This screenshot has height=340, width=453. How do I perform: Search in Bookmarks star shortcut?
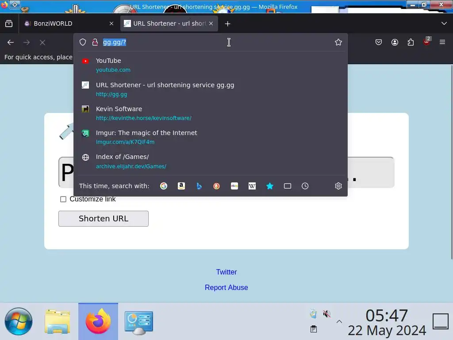pyautogui.click(x=270, y=186)
